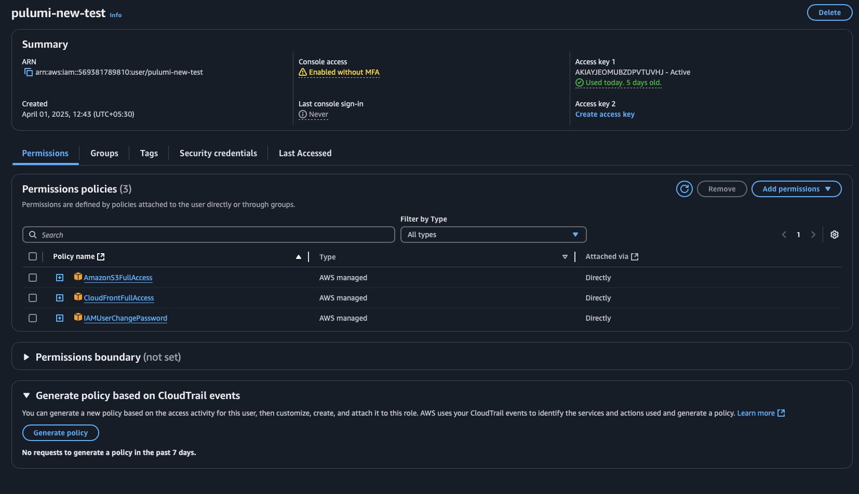Image resolution: width=859 pixels, height=494 pixels.
Task: Open the AmazonS3FullAccess policy link
Action: [118, 278]
